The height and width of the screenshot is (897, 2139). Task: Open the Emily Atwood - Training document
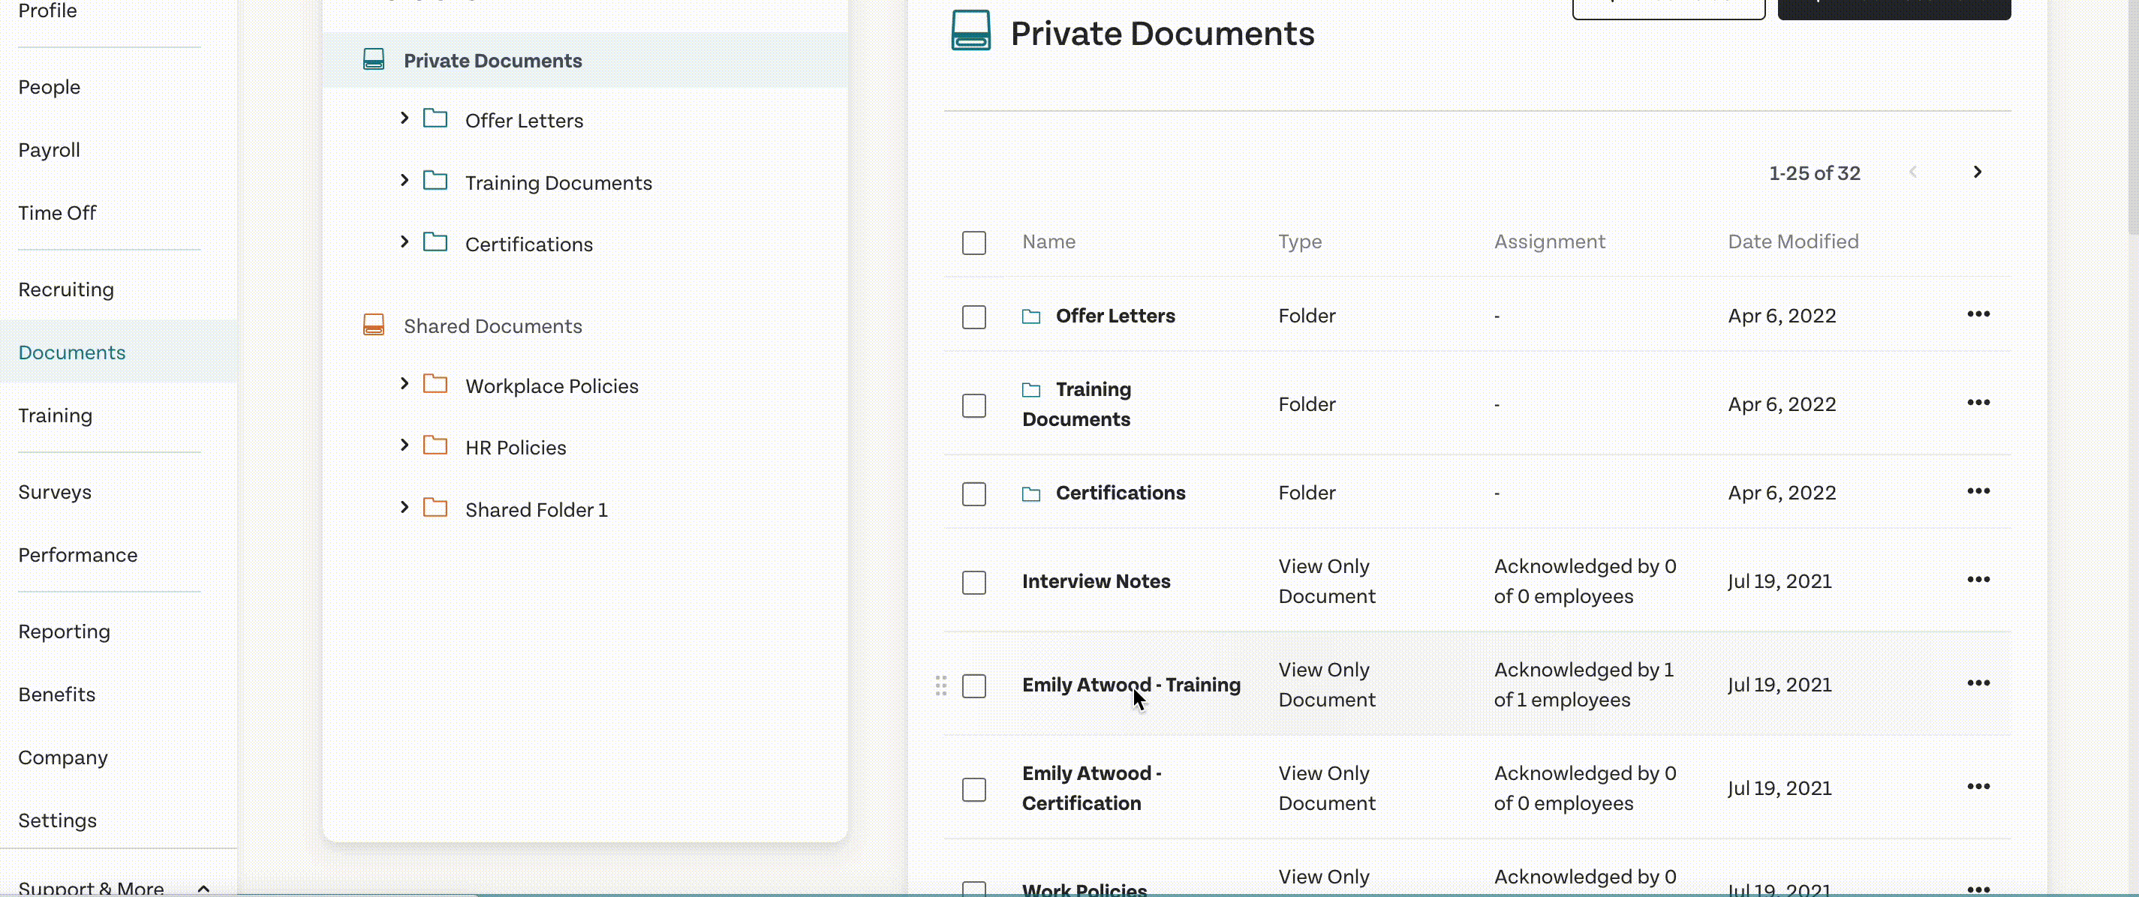tap(1131, 685)
